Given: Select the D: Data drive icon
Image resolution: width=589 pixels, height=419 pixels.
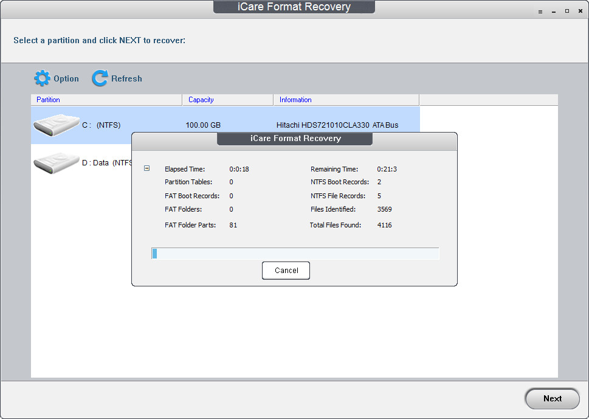Looking at the screenshot, I should [x=57, y=162].
